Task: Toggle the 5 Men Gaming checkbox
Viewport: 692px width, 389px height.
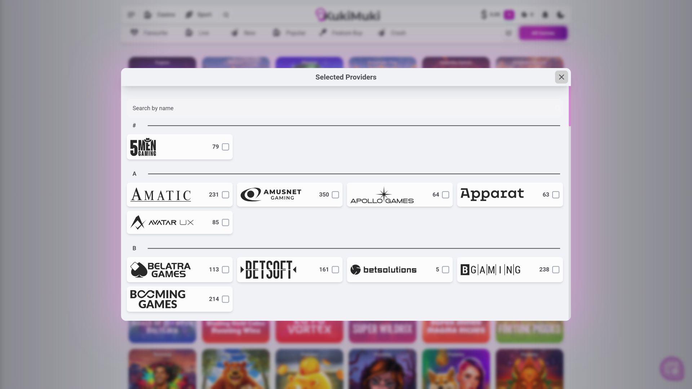Action: [226, 147]
